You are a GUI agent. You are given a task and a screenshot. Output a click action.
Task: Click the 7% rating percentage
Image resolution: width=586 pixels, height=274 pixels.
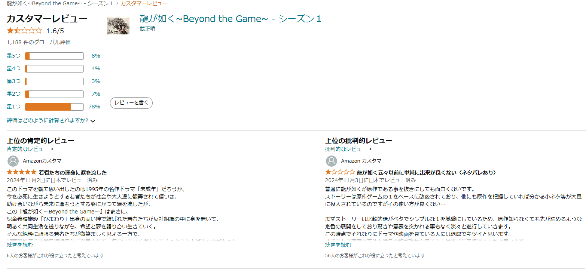click(96, 94)
